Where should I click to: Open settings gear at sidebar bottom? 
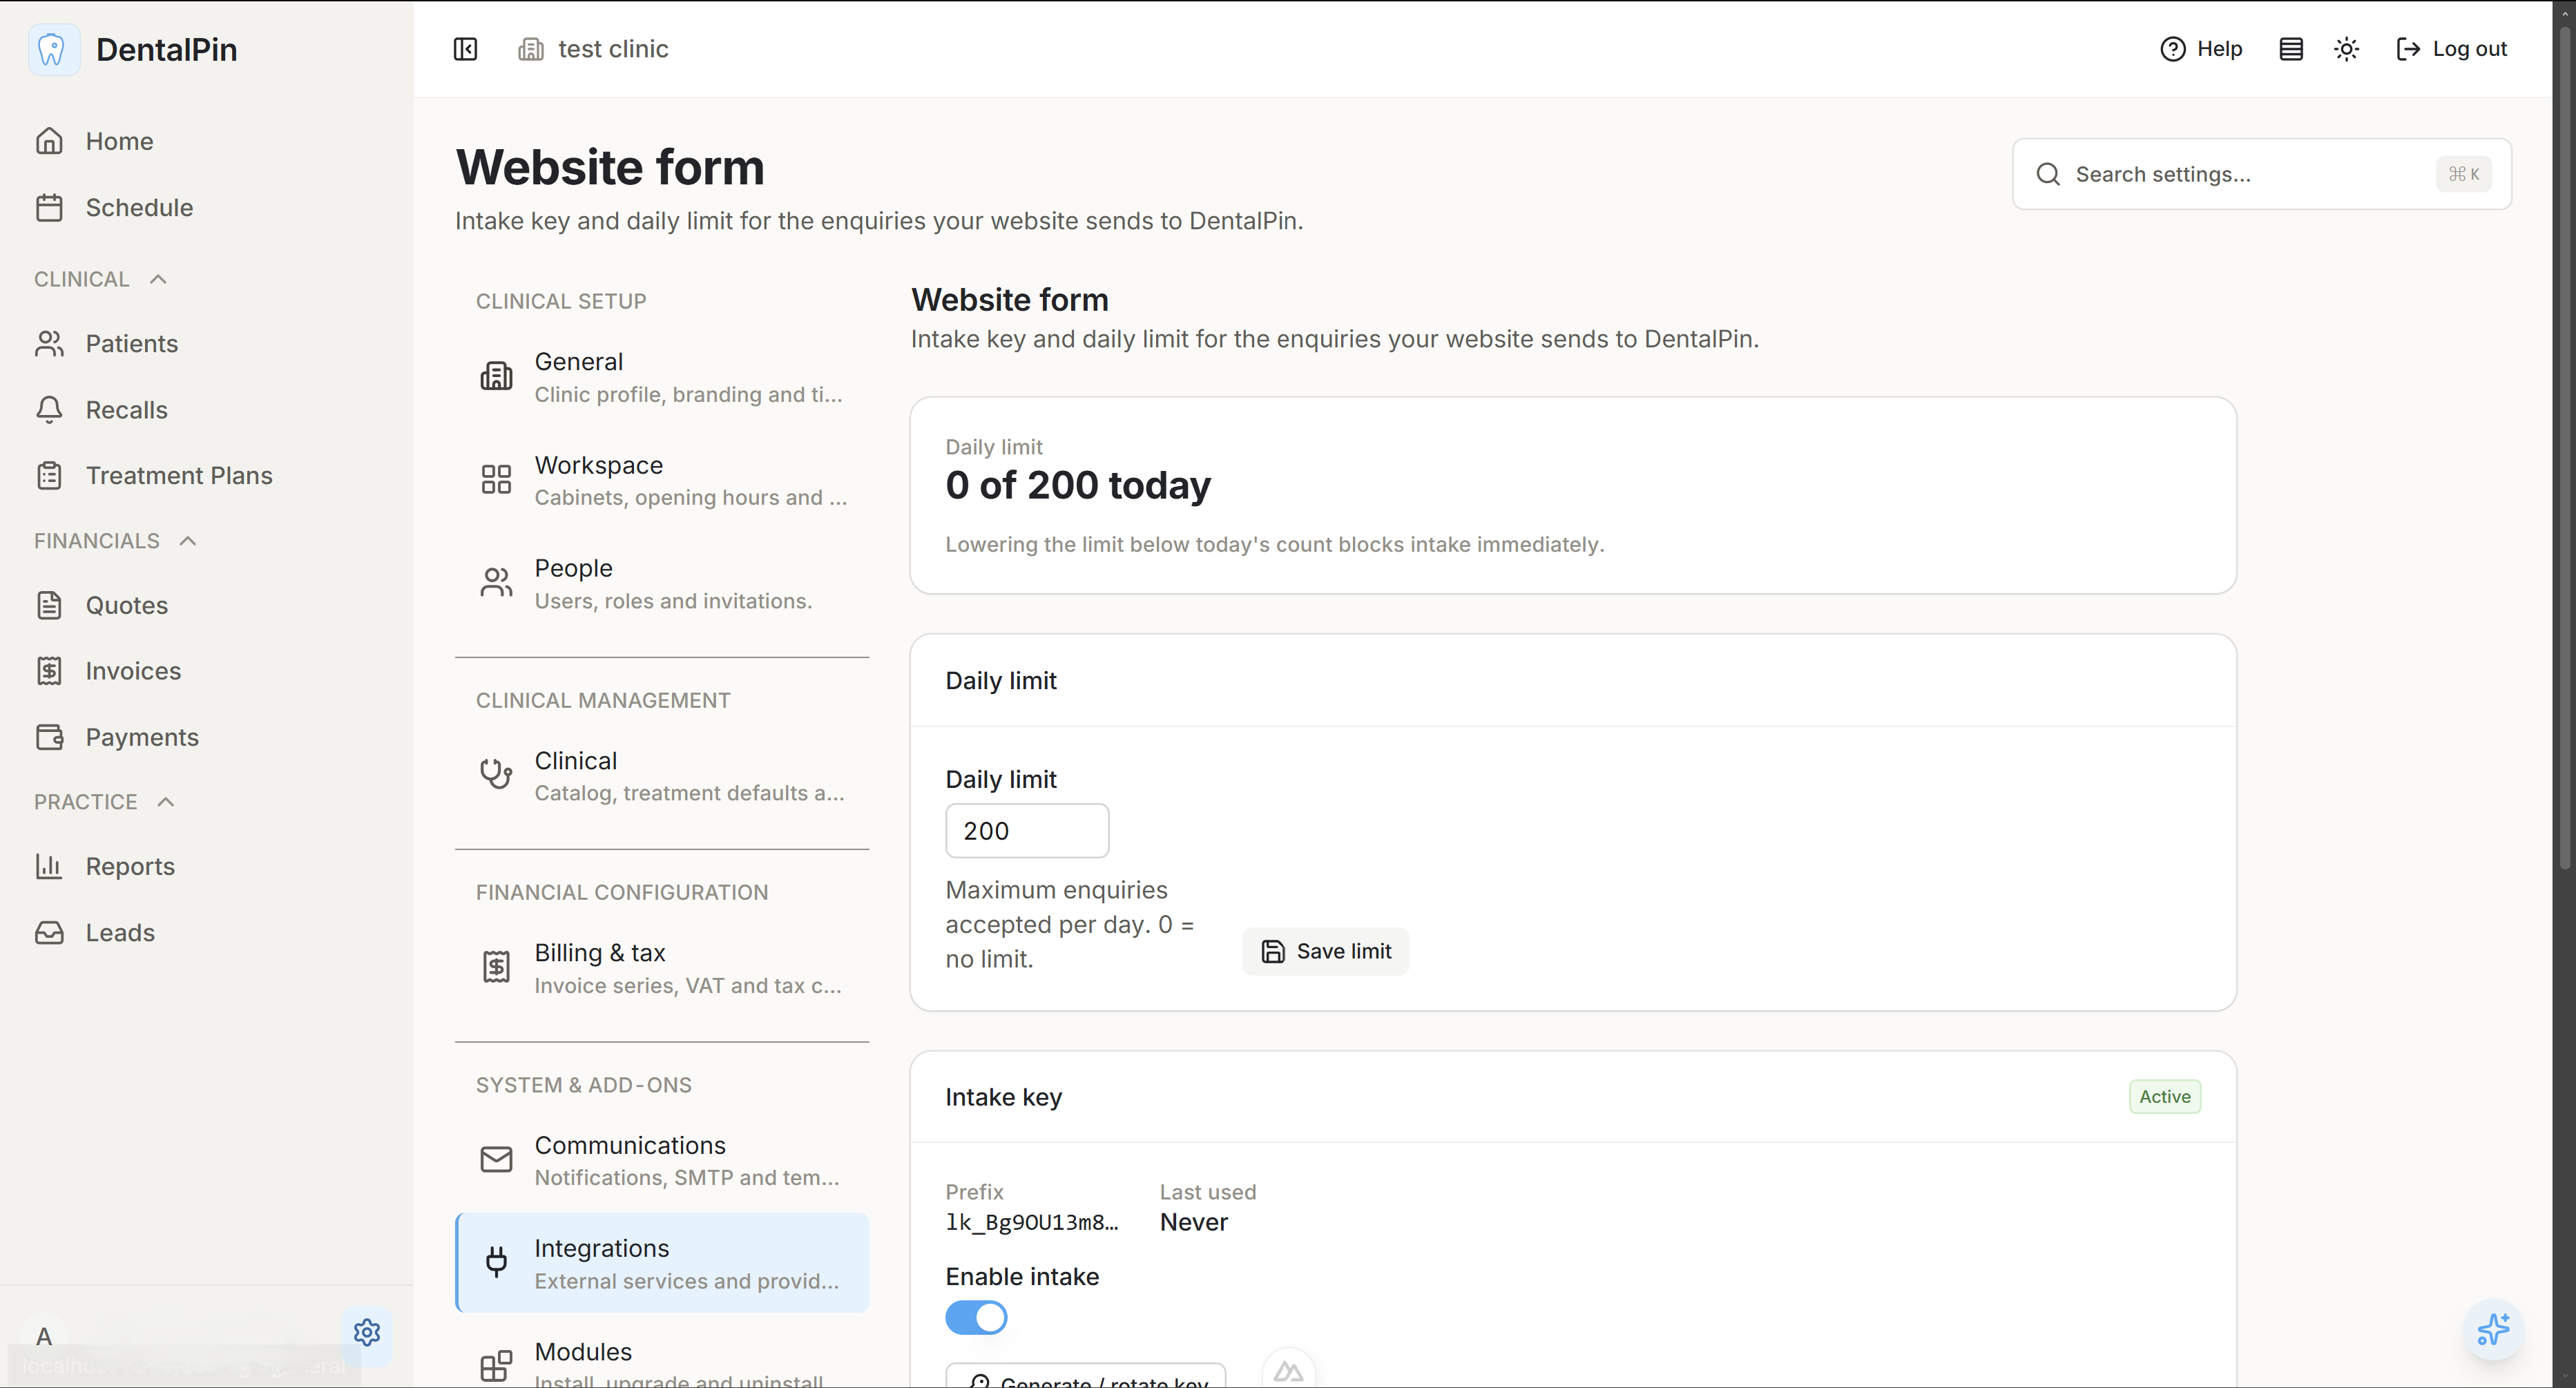click(x=367, y=1332)
